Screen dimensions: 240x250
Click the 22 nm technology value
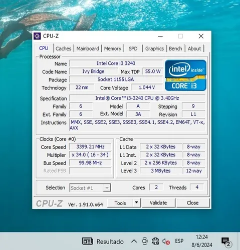tap(82, 87)
